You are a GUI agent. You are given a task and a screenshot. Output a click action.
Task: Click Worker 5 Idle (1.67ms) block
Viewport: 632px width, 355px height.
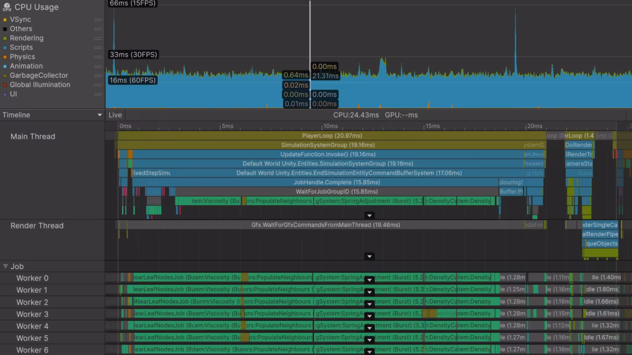602,337
